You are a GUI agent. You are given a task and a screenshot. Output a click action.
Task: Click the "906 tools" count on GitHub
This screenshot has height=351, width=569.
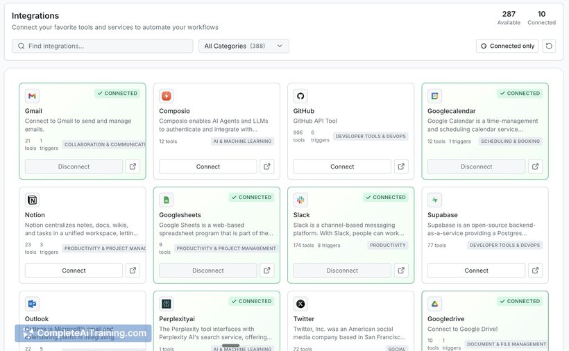(298, 137)
